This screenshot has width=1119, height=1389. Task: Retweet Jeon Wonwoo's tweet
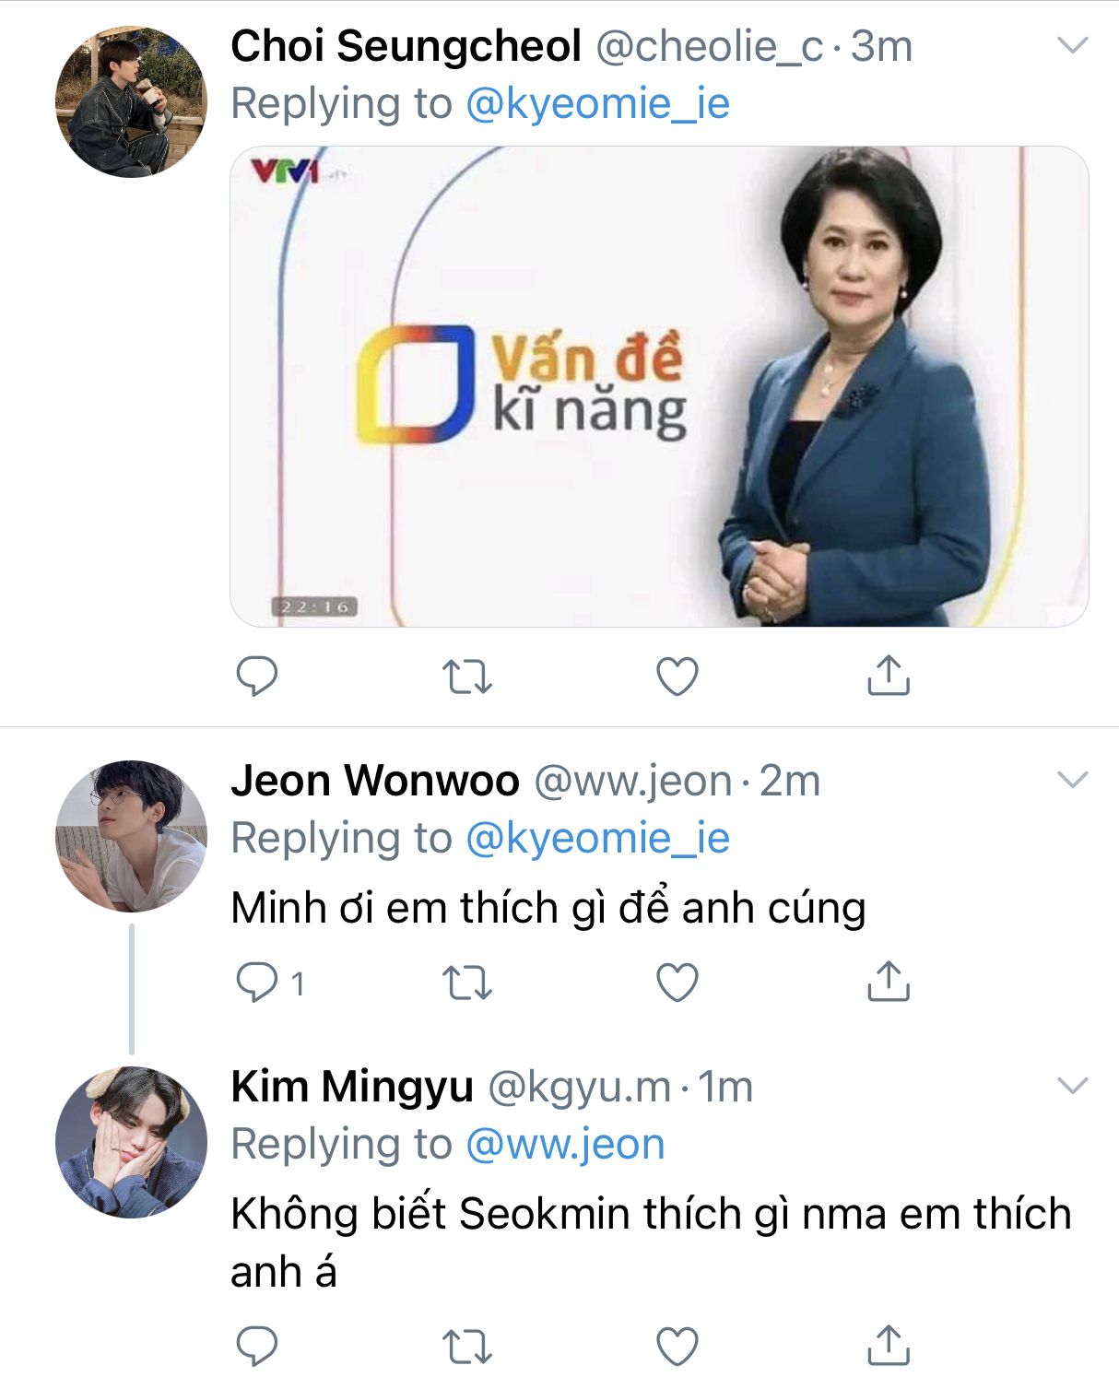tap(467, 983)
